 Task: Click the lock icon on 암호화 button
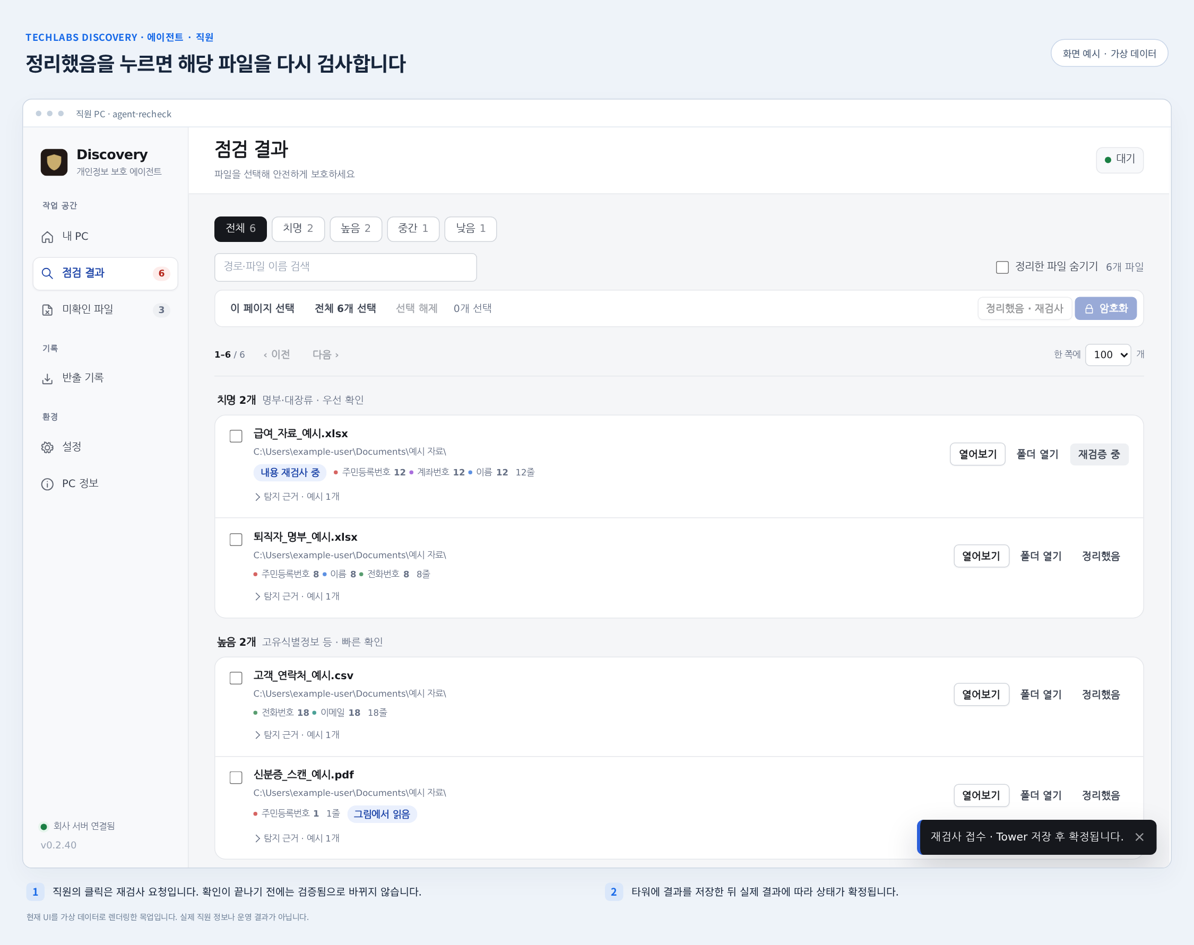[x=1089, y=309]
